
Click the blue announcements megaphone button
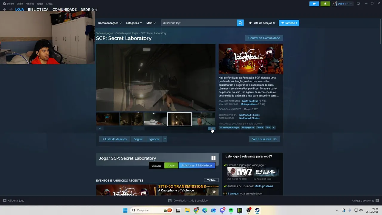(x=314, y=4)
